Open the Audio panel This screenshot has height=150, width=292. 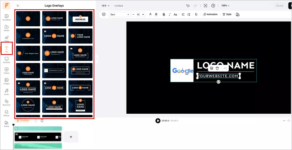[x=7, y=92]
